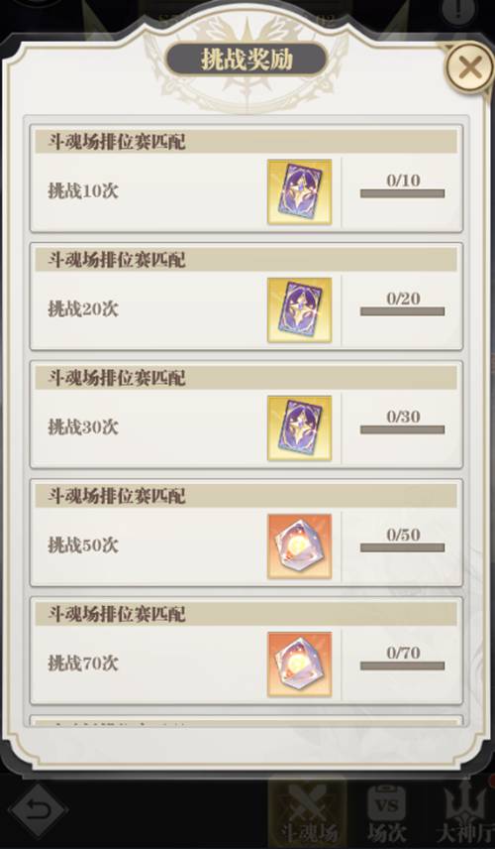Tap the exclamation info icon at top
Screen dimensions: 495x849
[x=458, y=9]
